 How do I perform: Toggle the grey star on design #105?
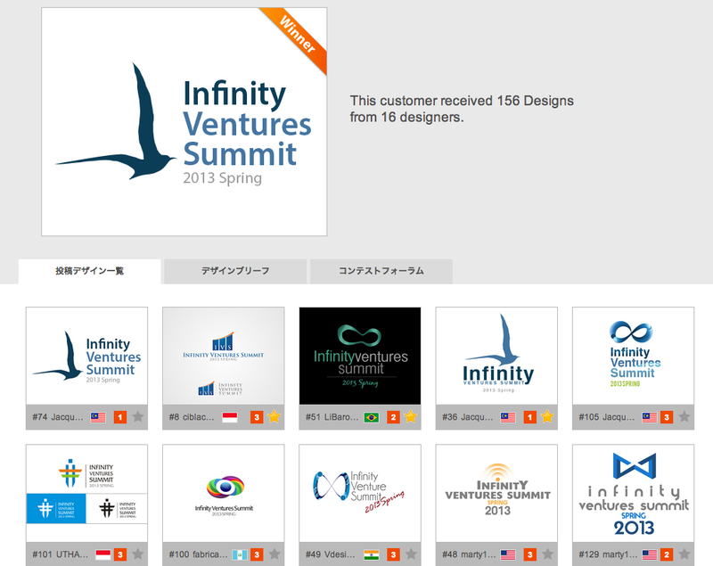click(684, 417)
